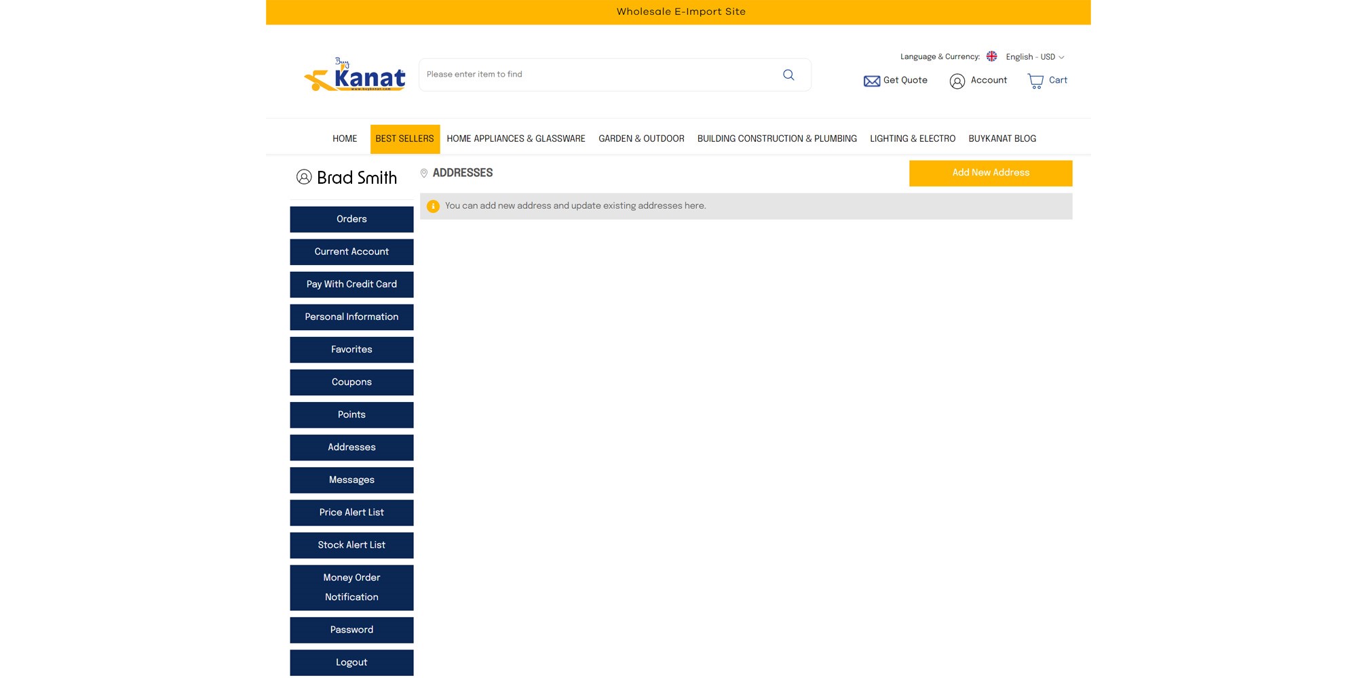The width and height of the screenshot is (1357, 678).
Task: Click the Get Quote link text
Action: click(x=905, y=80)
